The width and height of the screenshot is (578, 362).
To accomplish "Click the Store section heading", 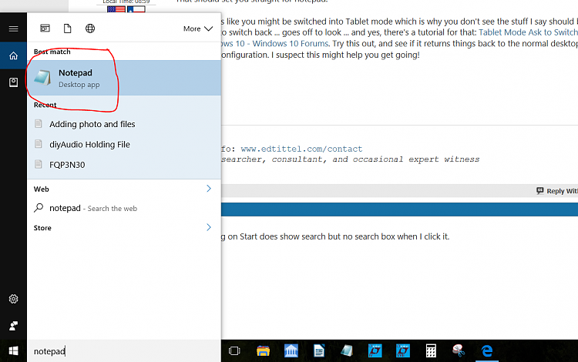I will click(42, 227).
